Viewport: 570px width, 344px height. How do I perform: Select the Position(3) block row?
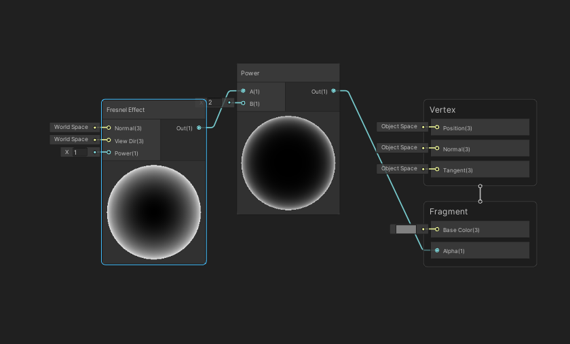pos(480,128)
